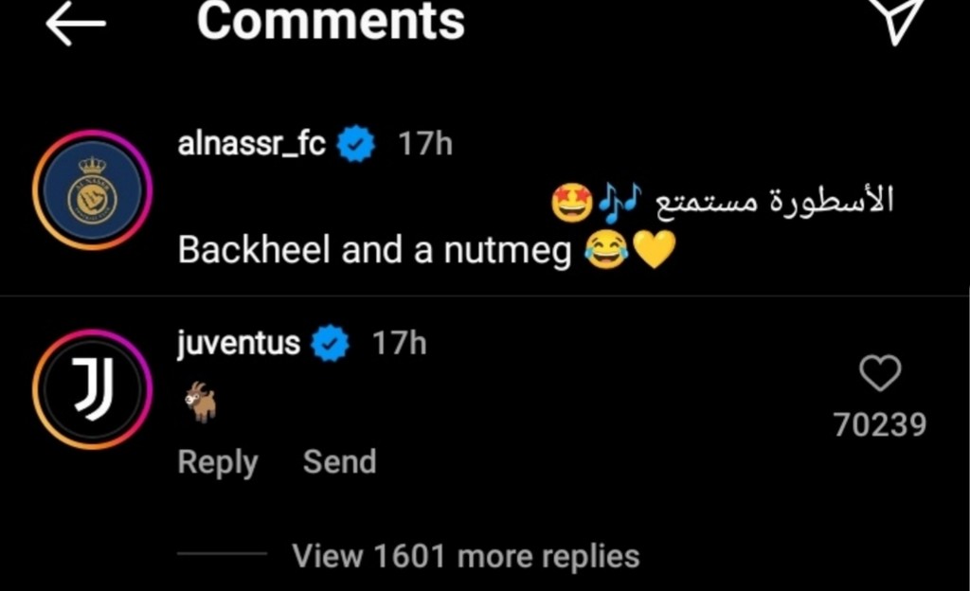Open the juventus username link
970x591 pixels.
pyautogui.click(x=238, y=343)
